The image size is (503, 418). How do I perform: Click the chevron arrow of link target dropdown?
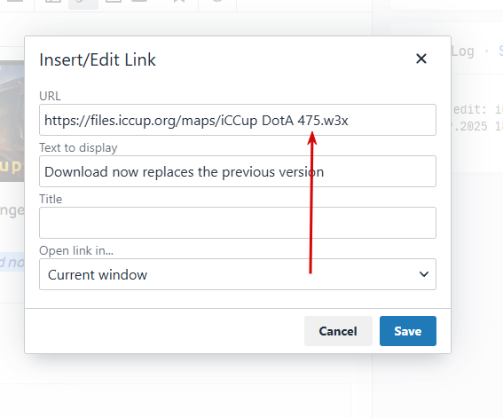pos(424,274)
